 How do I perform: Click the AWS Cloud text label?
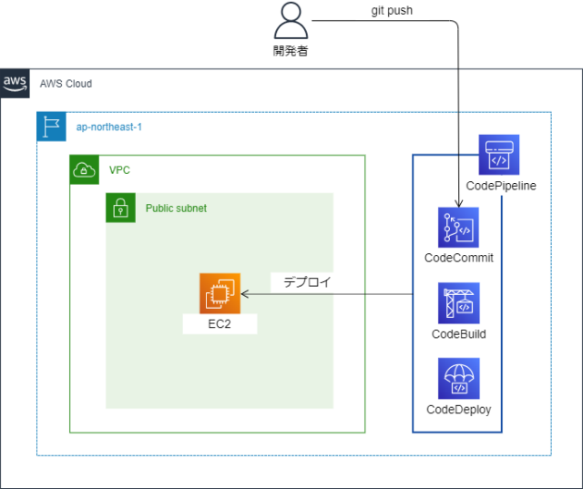coord(66,84)
